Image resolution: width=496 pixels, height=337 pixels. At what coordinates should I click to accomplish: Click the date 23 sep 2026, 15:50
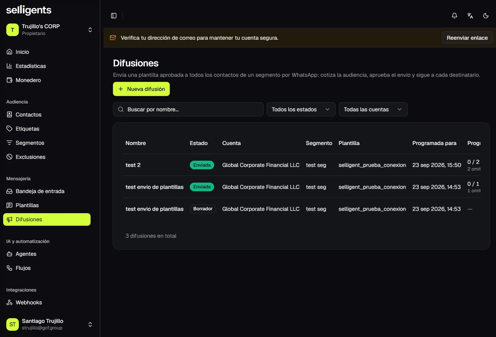pos(437,165)
